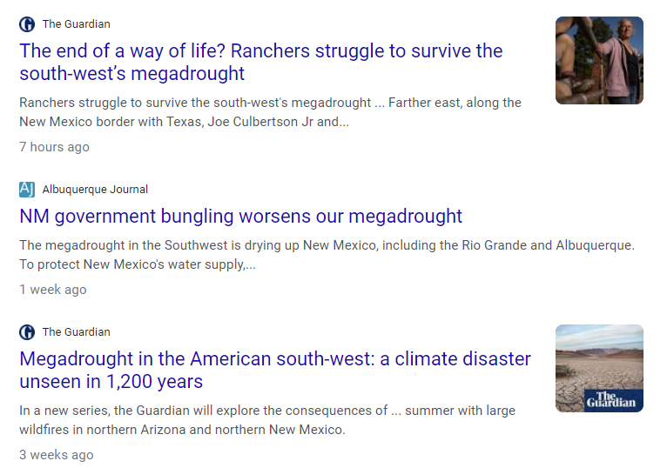Click the '3 weeks ago' timestamp
Viewport: 667px width, 468px height.
click(x=56, y=454)
